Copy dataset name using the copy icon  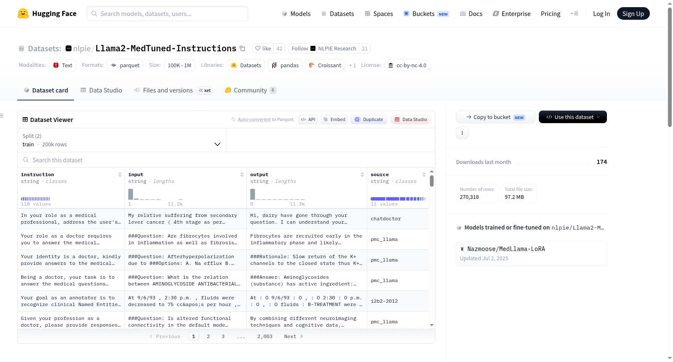[242, 48]
